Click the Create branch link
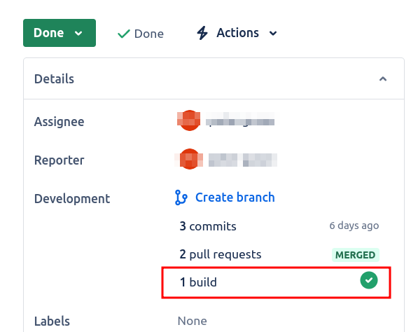The width and height of the screenshot is (411, 332). click(x=235, y=198)
